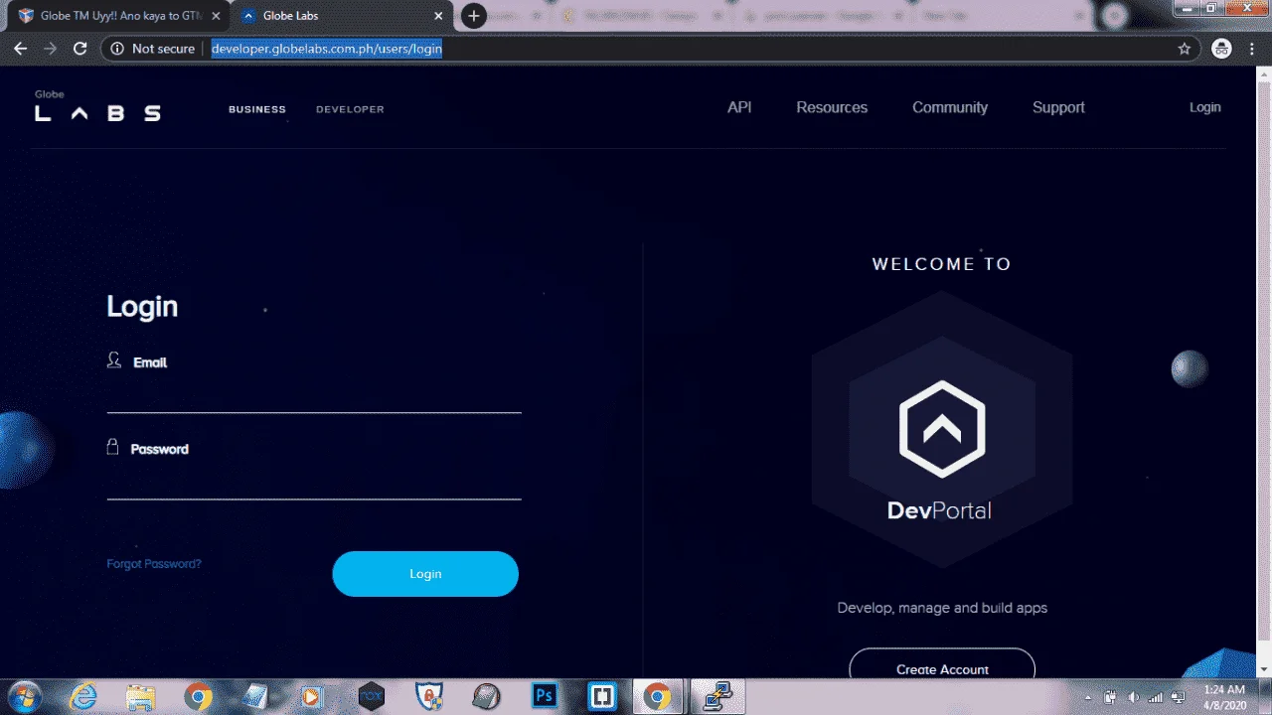Viewport: 1272px width, 715px height.
Task: Submit with the blue Login button
Action: 425,574
